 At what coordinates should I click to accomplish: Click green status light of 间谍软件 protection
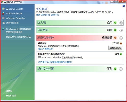click(x=121, y=54)
